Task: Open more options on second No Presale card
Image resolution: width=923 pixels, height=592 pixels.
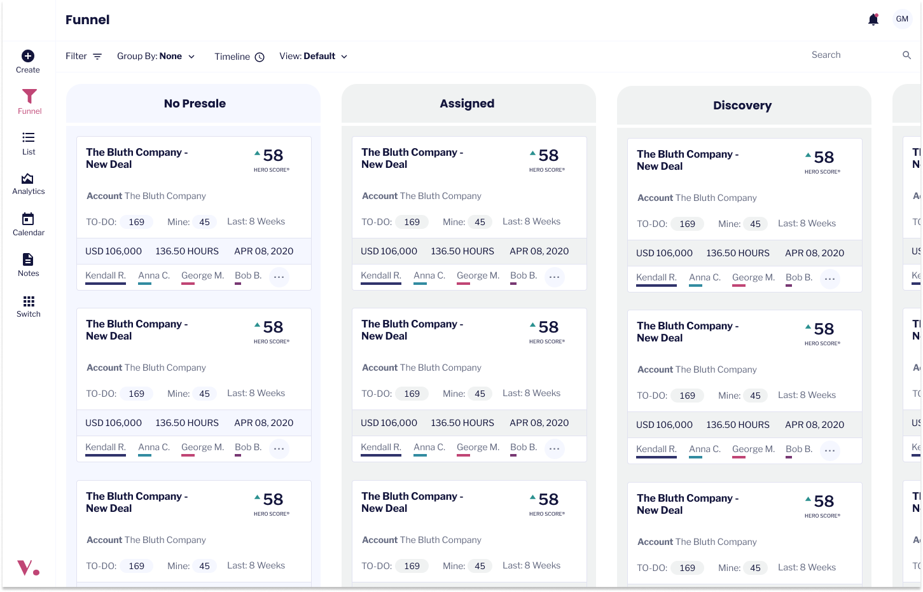Action: (x=279, y=448)
